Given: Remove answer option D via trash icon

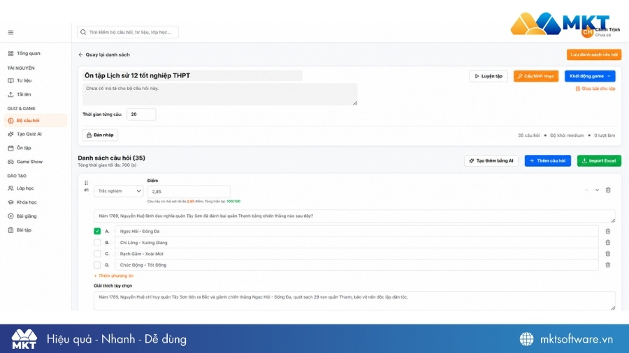Looking at the screenshot, I should tap(608, 265).
